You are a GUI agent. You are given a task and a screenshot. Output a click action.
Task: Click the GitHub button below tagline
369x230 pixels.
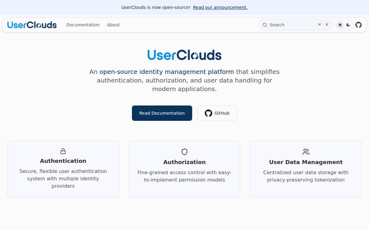(x=217, y=113)
